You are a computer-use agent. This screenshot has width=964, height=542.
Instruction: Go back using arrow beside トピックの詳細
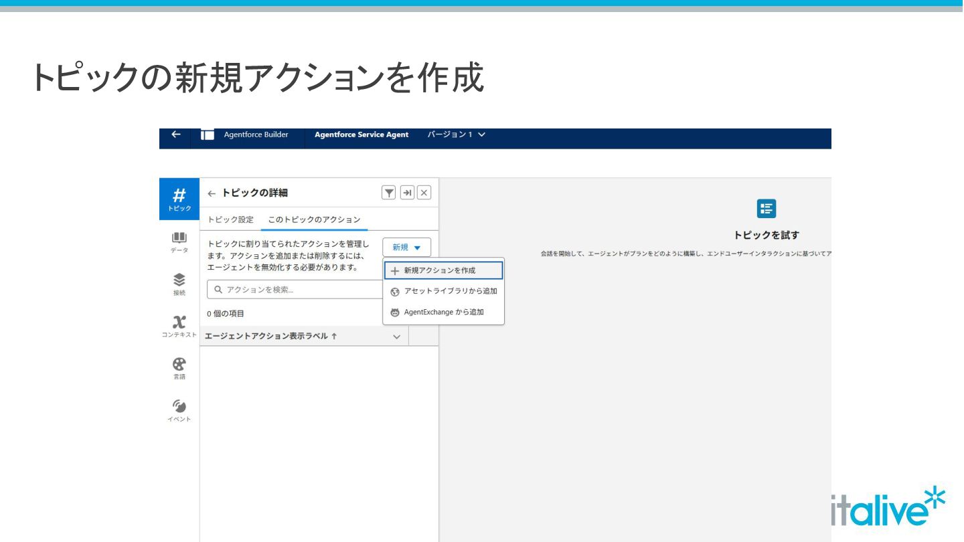pos(212,193)
